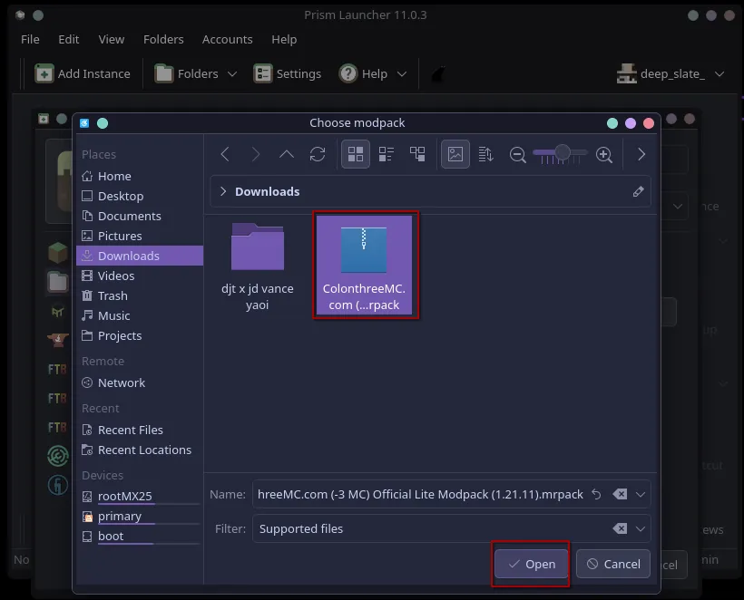Viewport: 744px width, 600px height.
Task: Zoom out icon size with minus magnifier
Action: coord(518,154)
